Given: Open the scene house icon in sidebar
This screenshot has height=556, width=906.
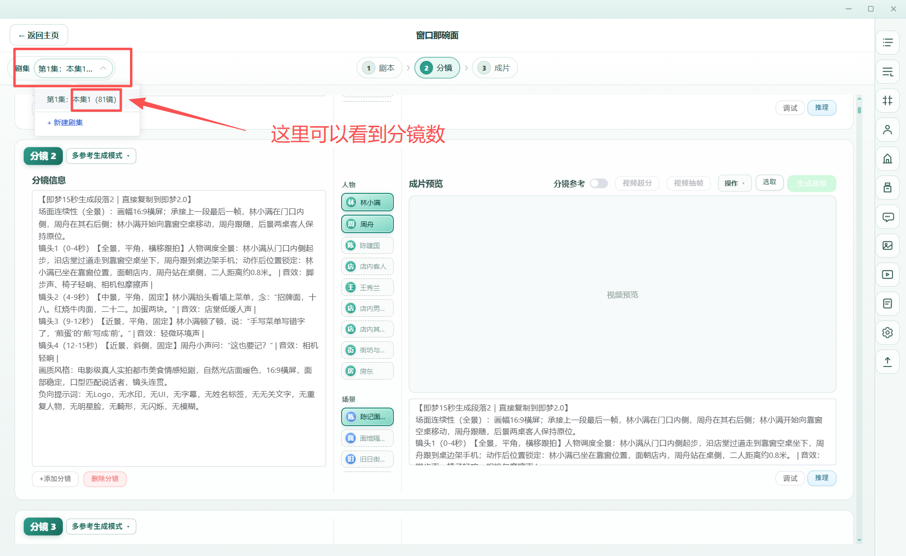Looking at the screenshot, I should pos(888,159).
